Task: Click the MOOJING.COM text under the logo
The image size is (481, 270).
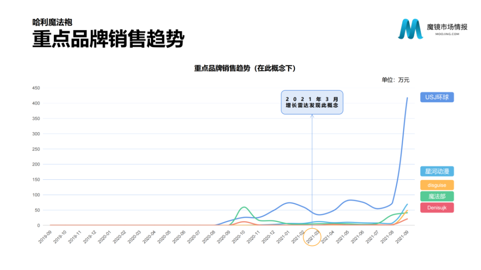Action: [x=447, y=34]
